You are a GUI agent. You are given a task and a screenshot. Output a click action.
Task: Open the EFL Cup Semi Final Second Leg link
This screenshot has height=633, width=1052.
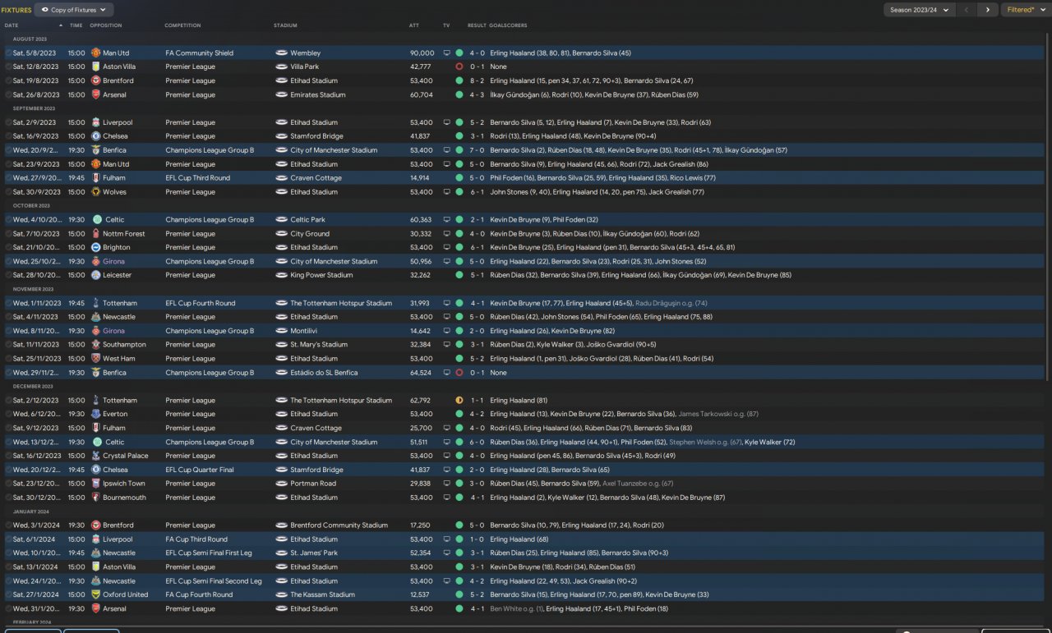pos(214,580)
